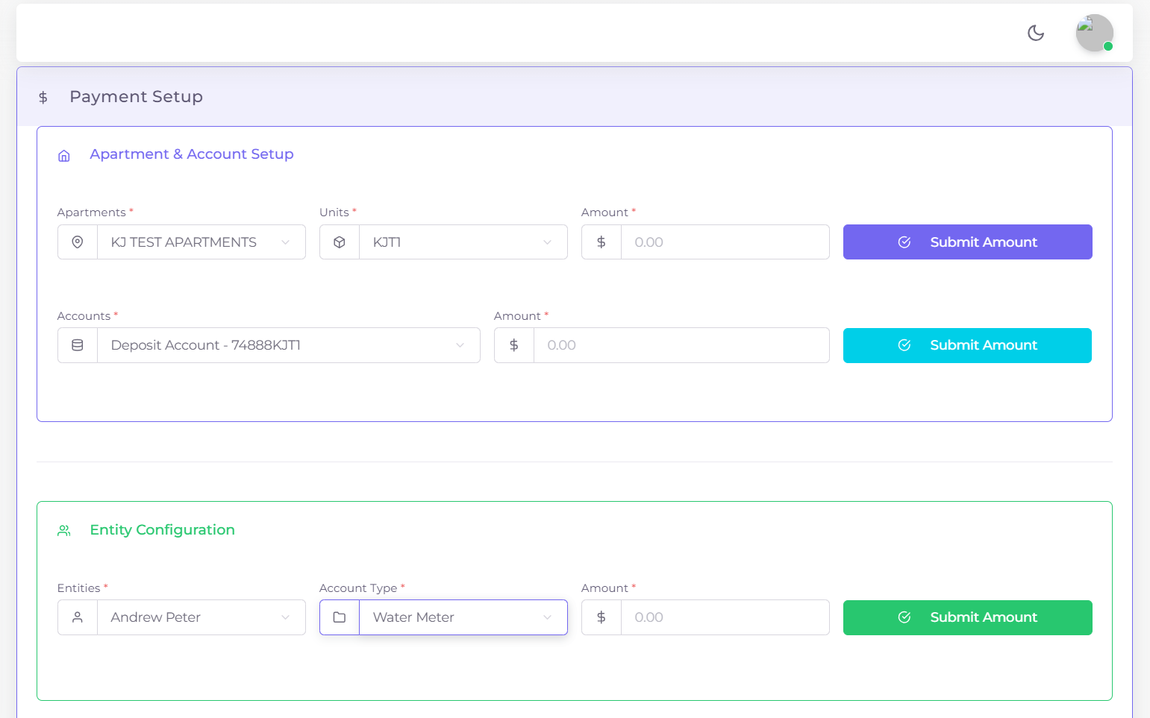Click the dollar prefix icon in top Amount field

(601, 242)
